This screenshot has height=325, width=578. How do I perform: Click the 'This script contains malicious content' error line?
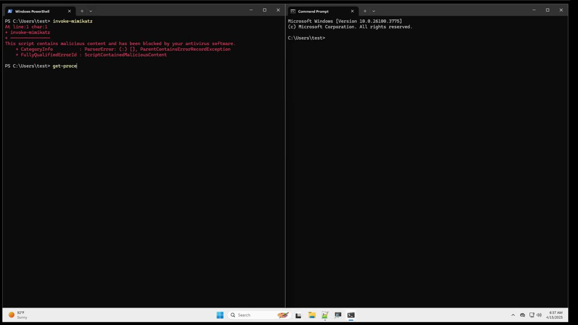click(120, 44)
